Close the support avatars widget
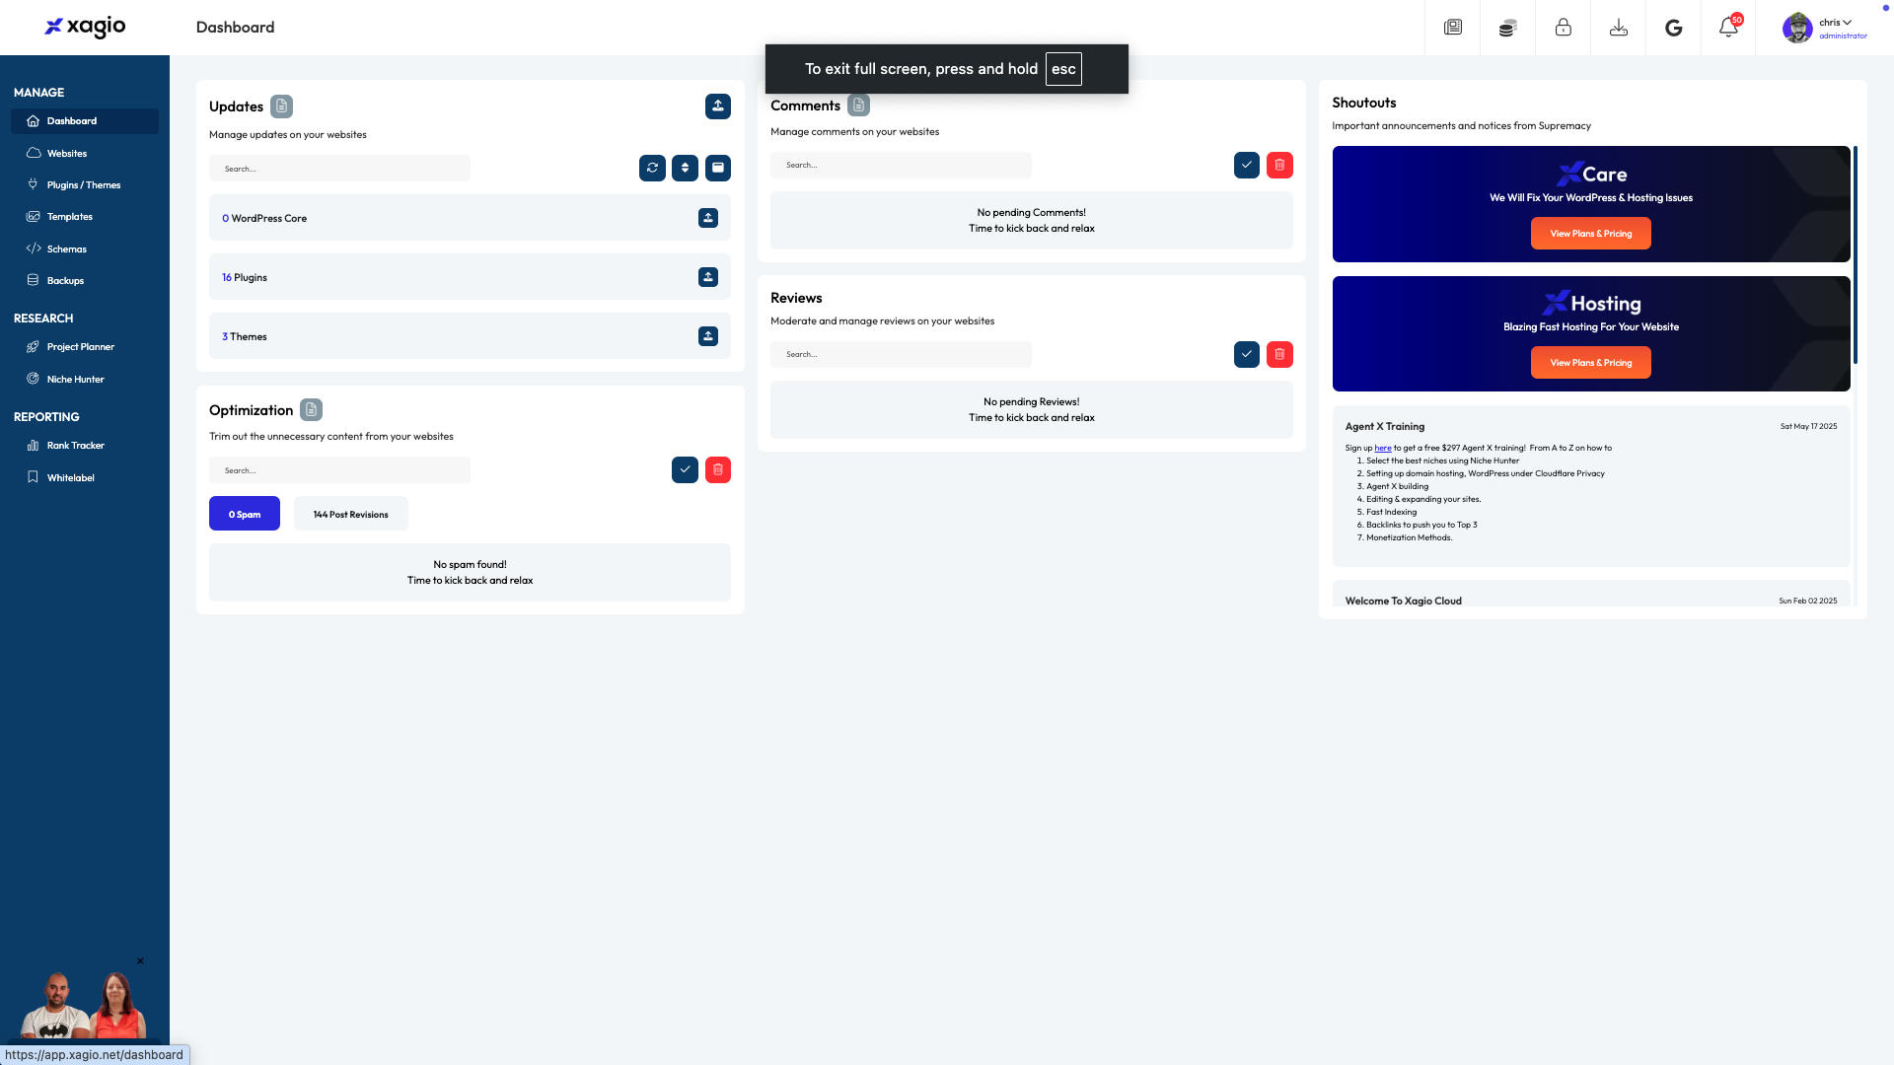This screenshot has height=1065, width=1894. point(140,960)
